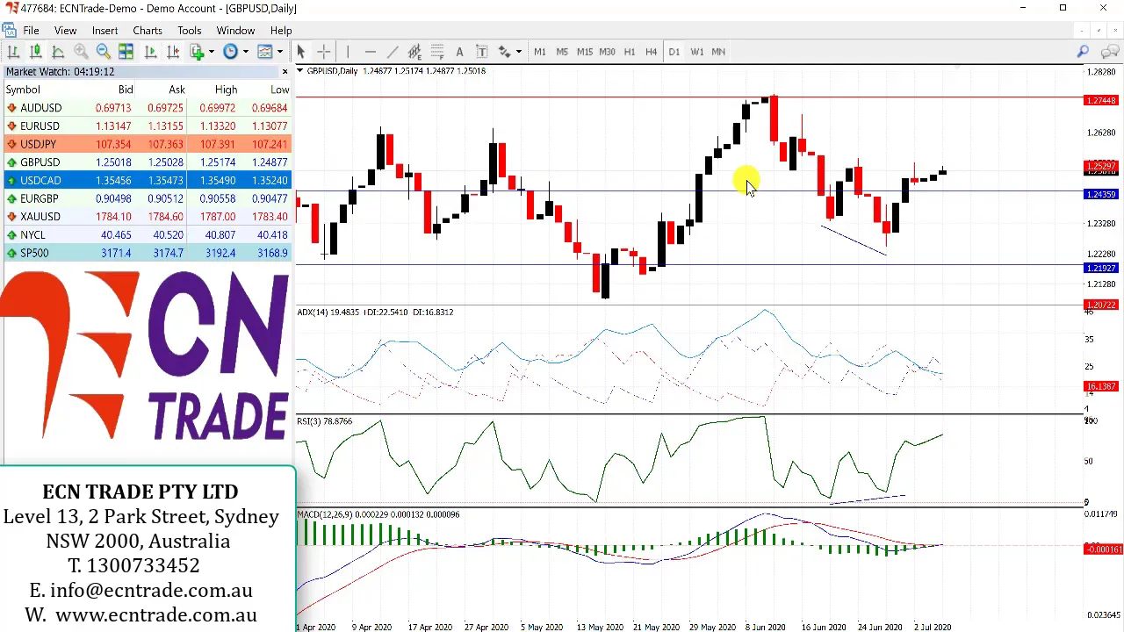The height and width of the screenshot is (632, 1124).
Task: Toggle H4 timeframe button
Action: point(651,52)
